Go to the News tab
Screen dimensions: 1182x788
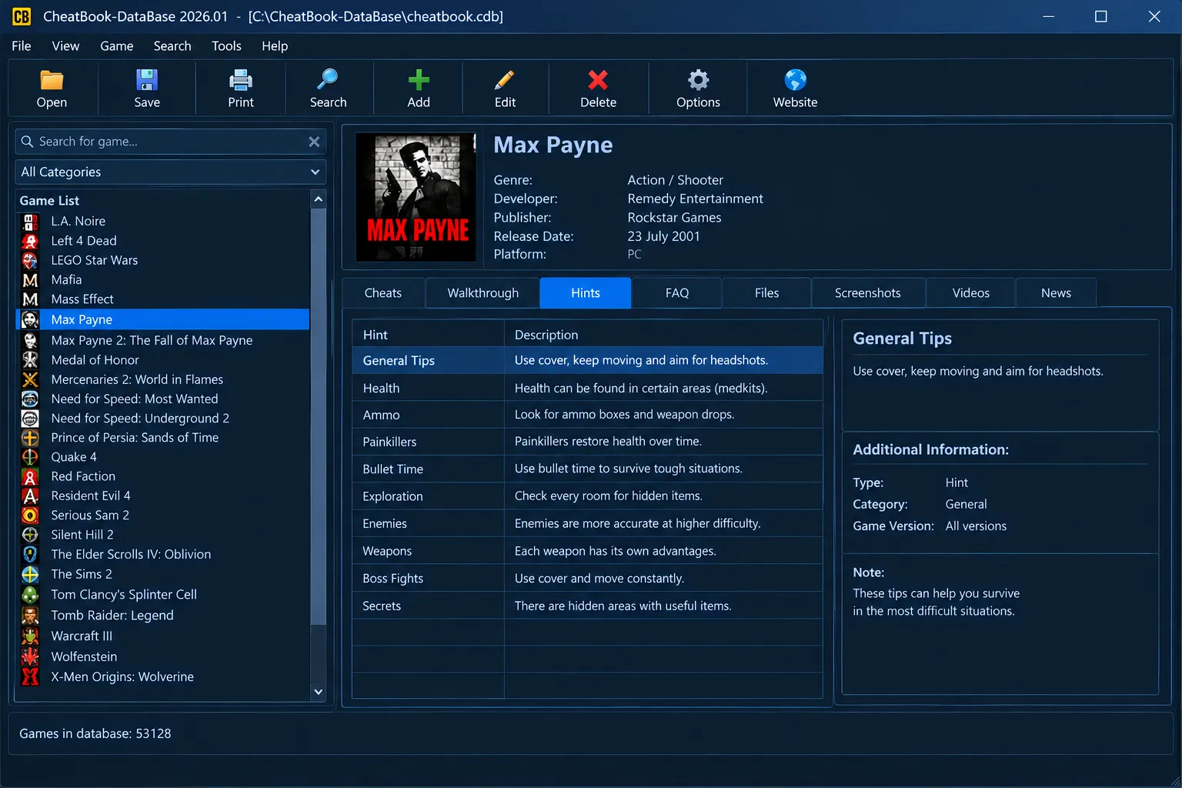pos(1056,293)
